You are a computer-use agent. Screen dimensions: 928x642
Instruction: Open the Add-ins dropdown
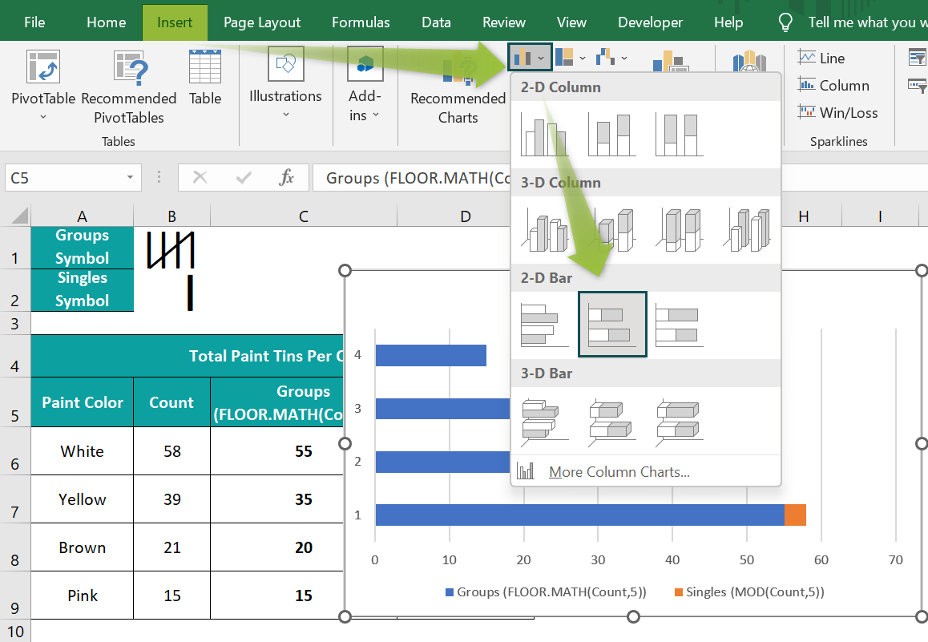pyautogui.click(x=365, y=85)
